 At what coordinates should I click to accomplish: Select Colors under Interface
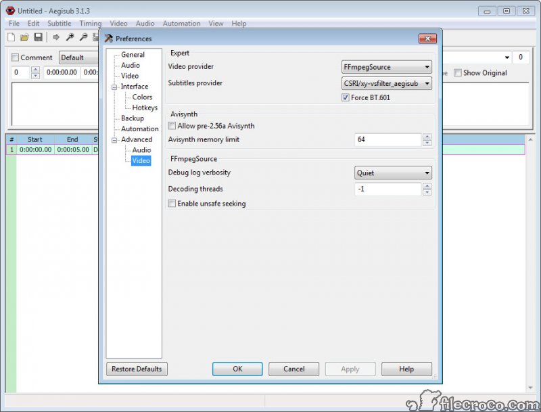click(142, 97)
